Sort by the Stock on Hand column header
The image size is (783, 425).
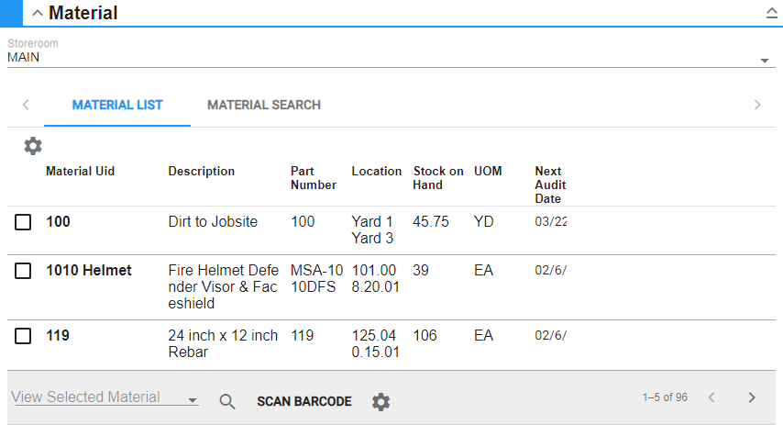(x=438, y=178)
